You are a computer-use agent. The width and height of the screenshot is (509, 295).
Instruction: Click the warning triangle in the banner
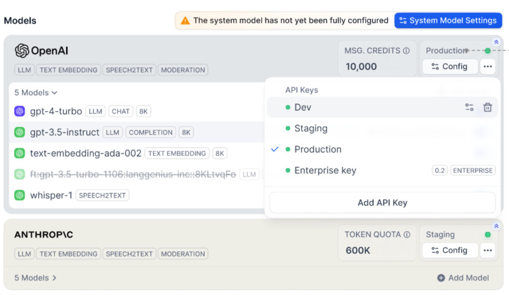(x=185, y=20)
